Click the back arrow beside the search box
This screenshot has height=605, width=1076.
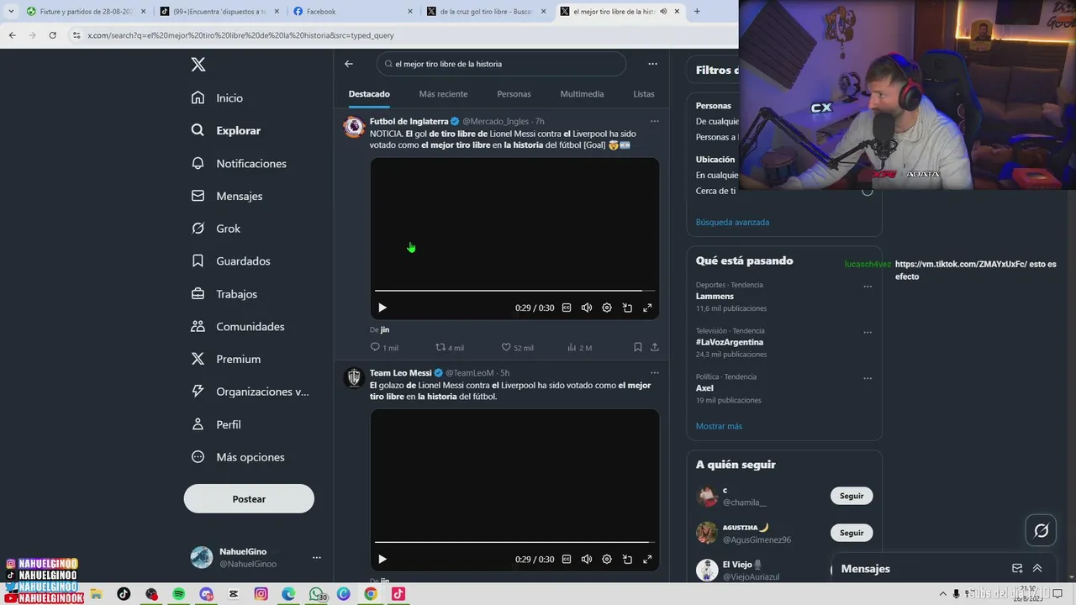tap(349, 64)
